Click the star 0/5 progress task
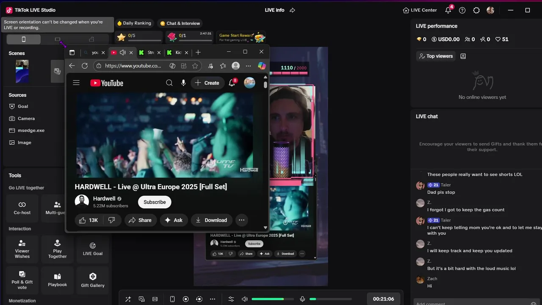The height and width of the screenshot is (305, 542). pos(139,37)
